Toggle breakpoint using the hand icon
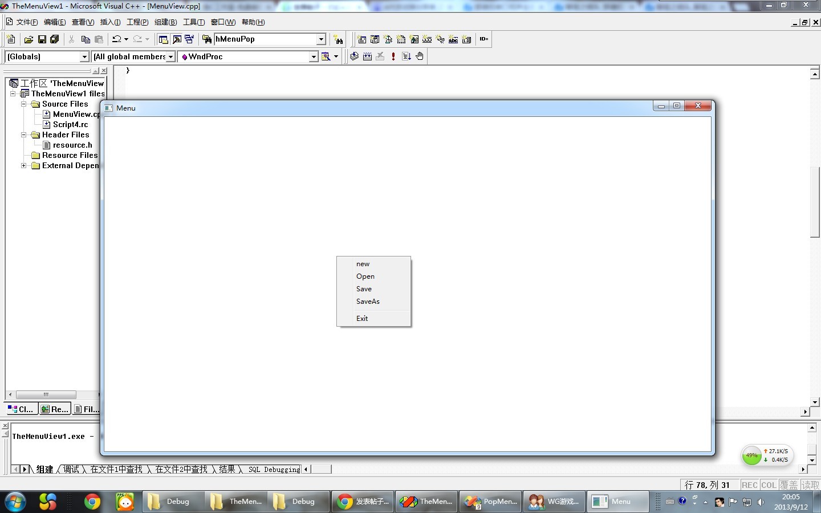The image size is (821, 513). (x=420, y=56)
